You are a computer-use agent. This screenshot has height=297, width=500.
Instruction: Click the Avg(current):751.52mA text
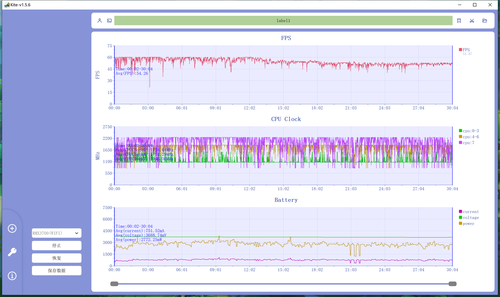[140, 231]
